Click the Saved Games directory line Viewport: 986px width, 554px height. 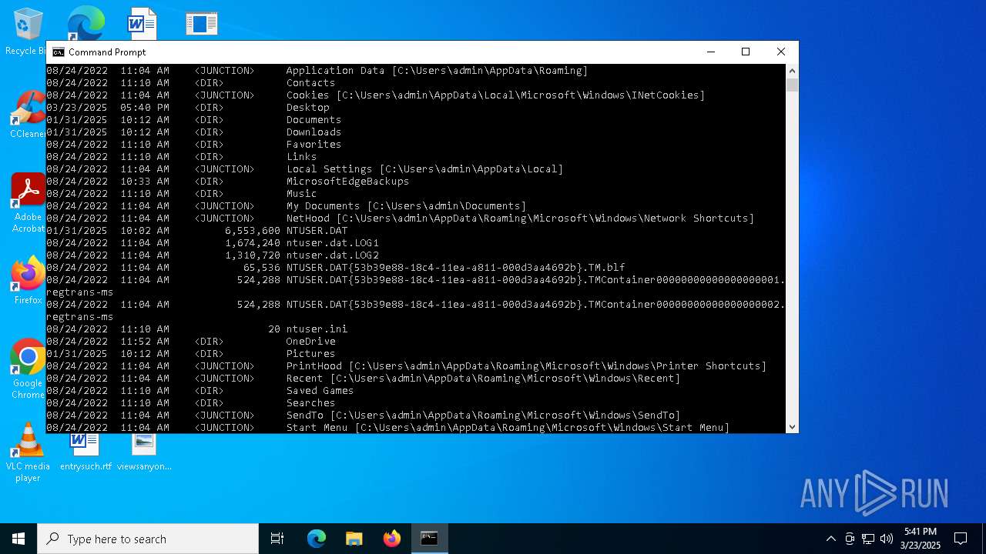point(200,390)
